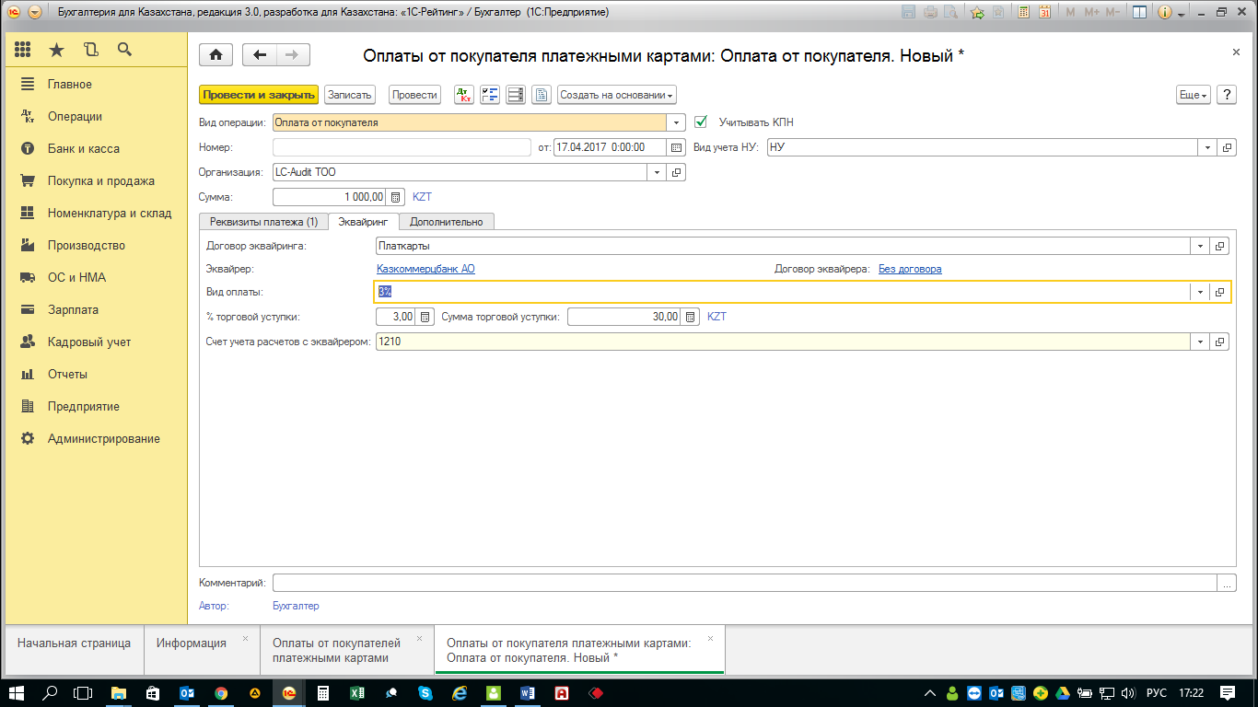Click the Провести и закрыть button
The width and height of the screenshot is (1258, 707).
click(259, 95)
